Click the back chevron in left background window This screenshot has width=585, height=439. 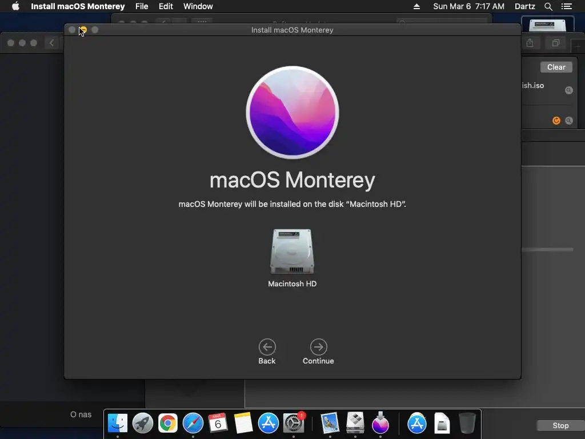pos(52,43)
